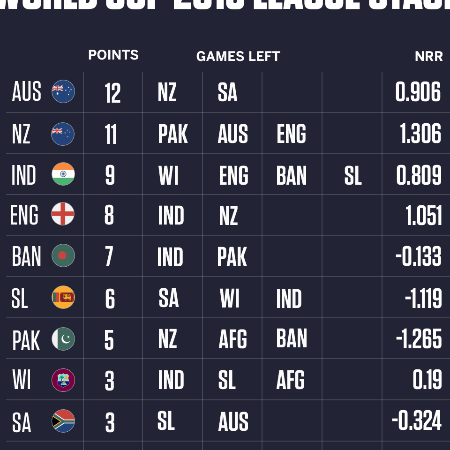Viewport: 450px width, 450px height.
Task: Click India's remaining game against SL
Action: (352, 176)
